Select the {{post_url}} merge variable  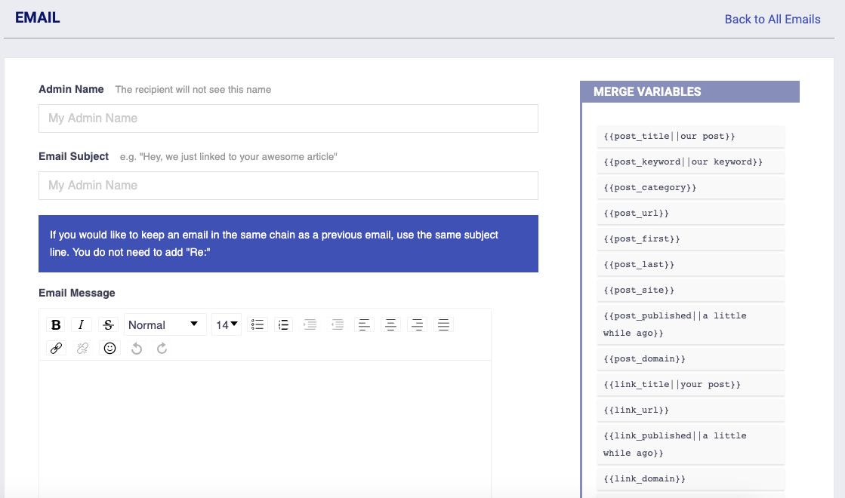pos(690,214)
